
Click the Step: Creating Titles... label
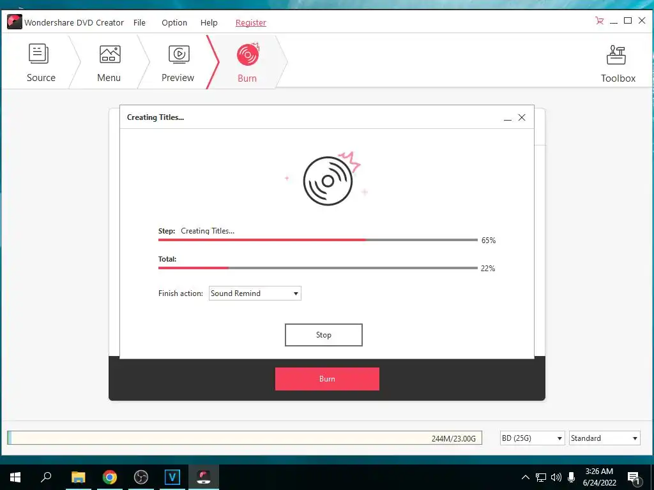(x=196, y=231)
